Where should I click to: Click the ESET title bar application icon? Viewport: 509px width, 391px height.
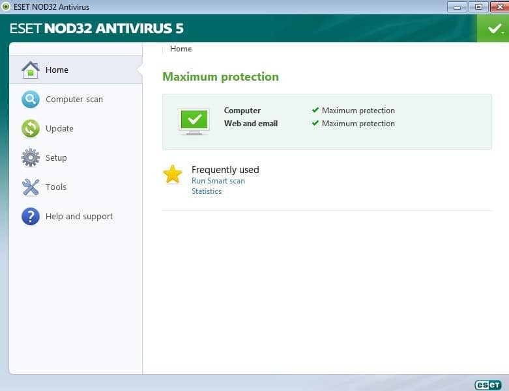(5, 7)
